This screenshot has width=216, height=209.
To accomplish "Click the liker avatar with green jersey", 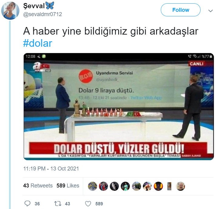I will [125, 186].
